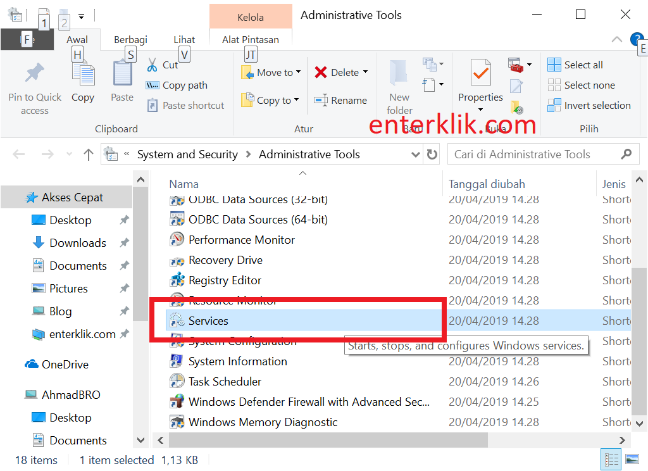Screen dimensions: 648x471
Task: Click the Cut scissors icon
Action: 153,65
